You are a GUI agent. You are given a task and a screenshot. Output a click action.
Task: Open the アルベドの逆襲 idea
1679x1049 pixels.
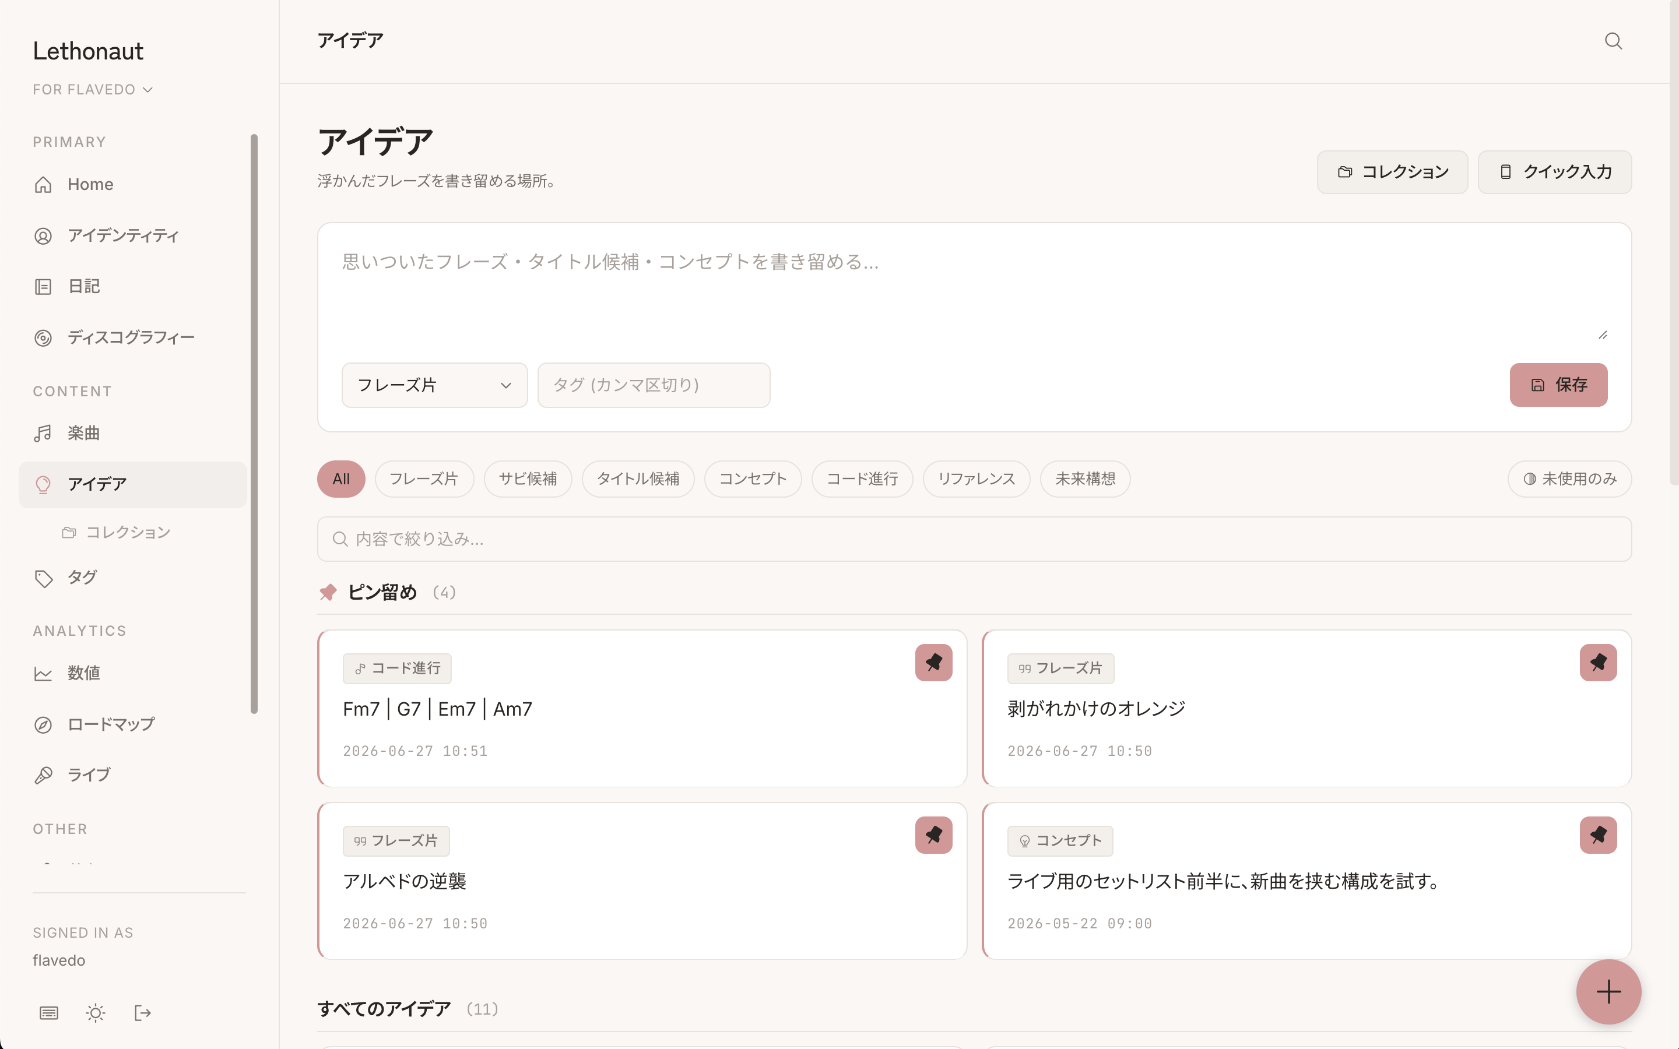point(405,882)
